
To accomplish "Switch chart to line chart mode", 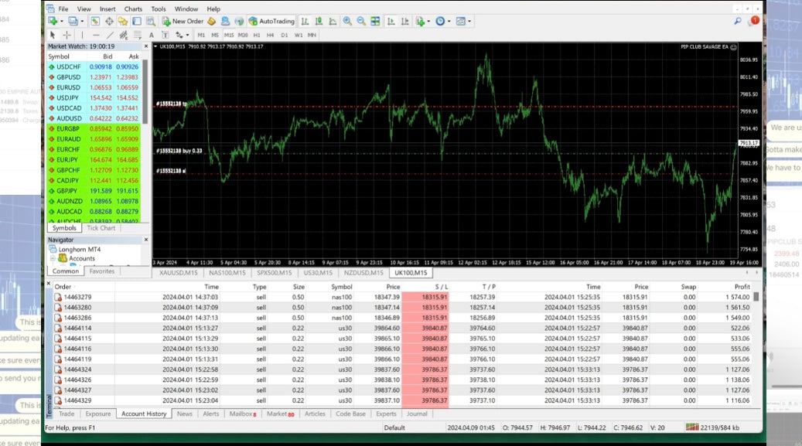I will 333,21.
